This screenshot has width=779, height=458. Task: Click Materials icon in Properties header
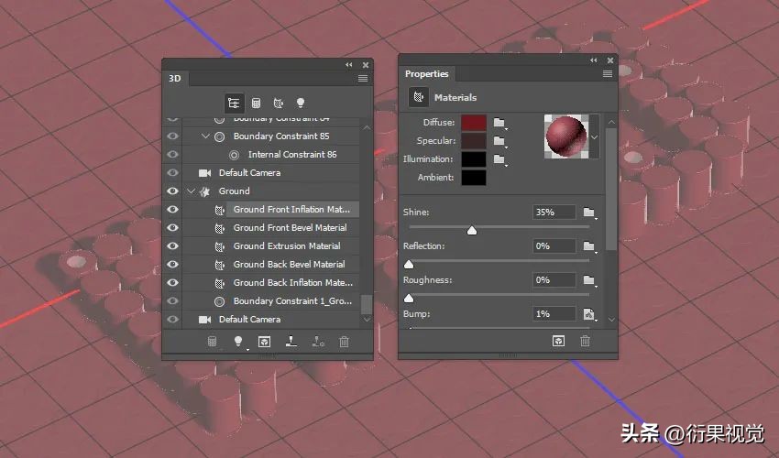[419, 97]
